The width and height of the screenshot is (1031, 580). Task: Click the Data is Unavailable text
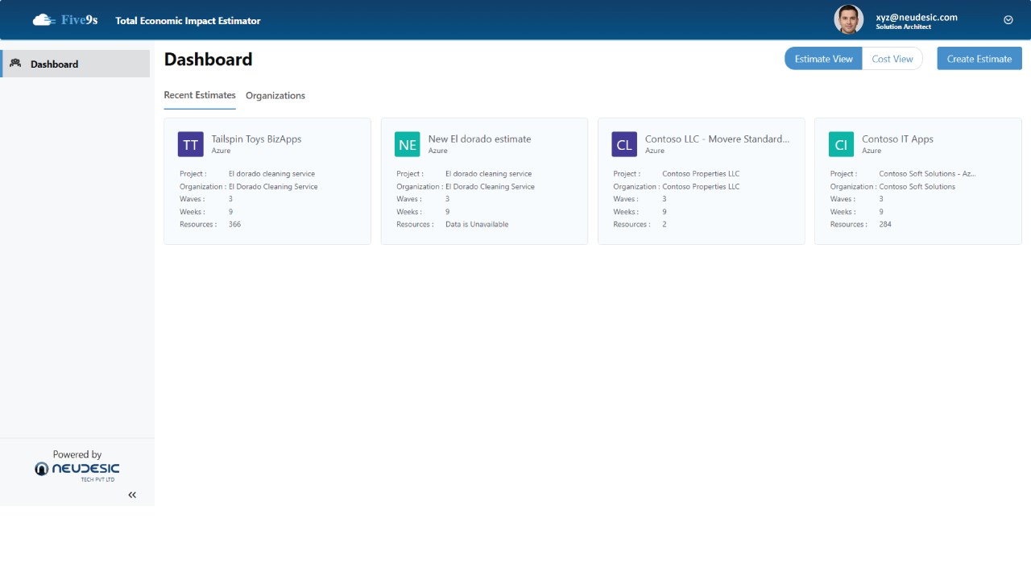click(477, 224)
